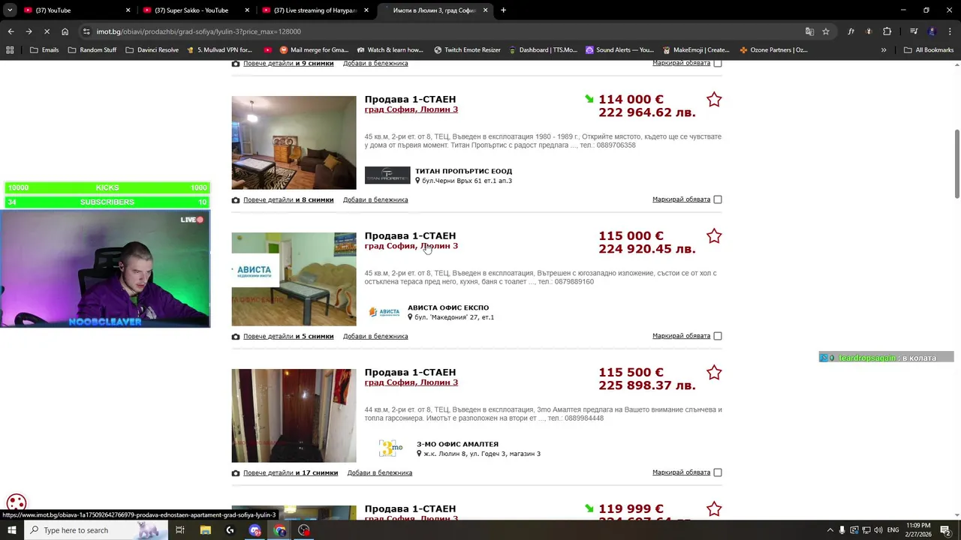
Task: Go back to previous page in browser
Action: [11, 31]
